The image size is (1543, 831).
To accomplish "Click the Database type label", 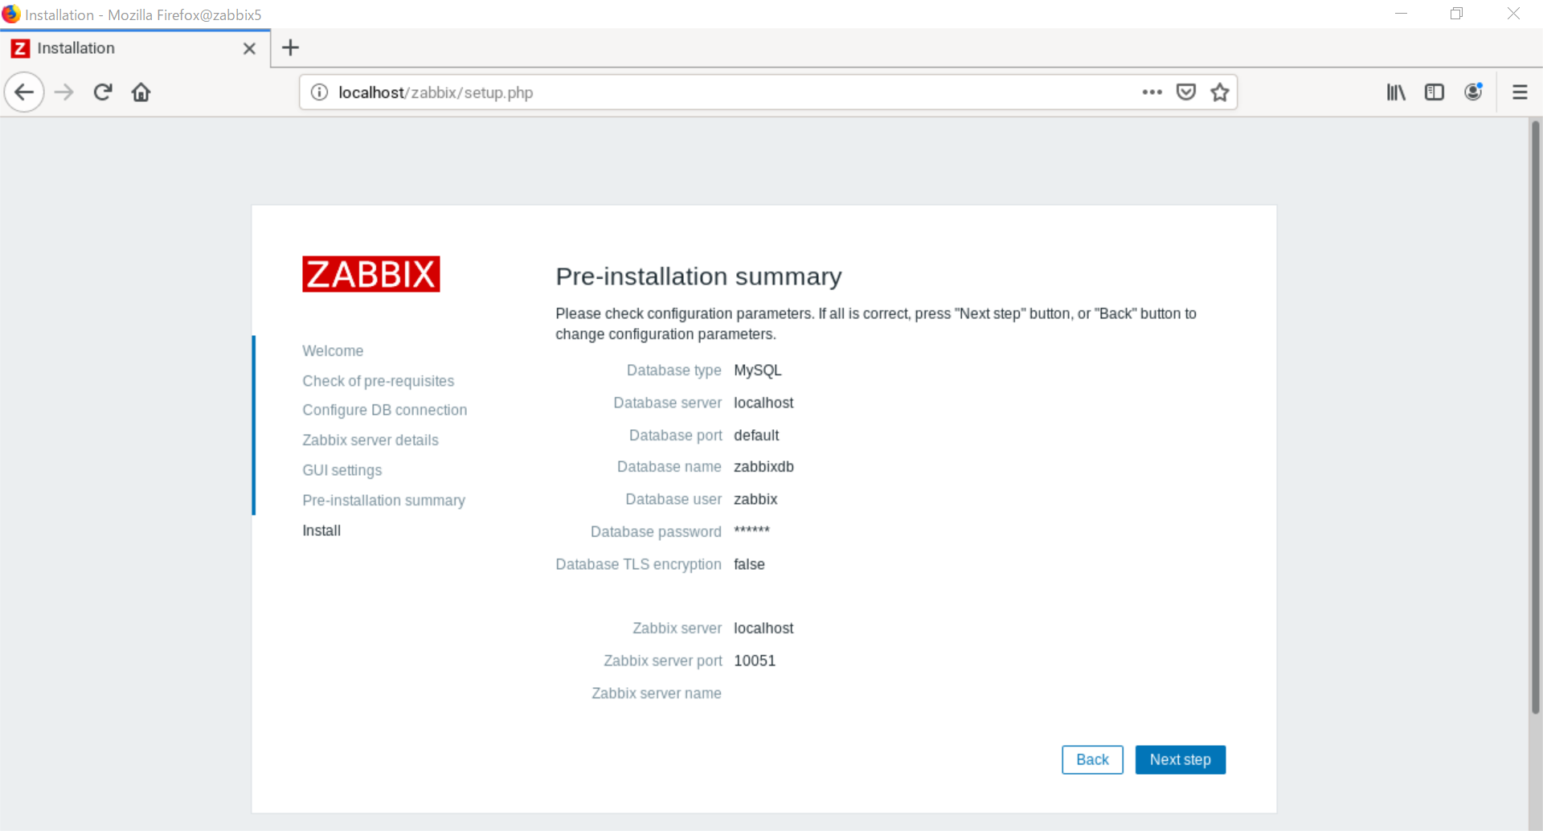I will click(673, 370).
